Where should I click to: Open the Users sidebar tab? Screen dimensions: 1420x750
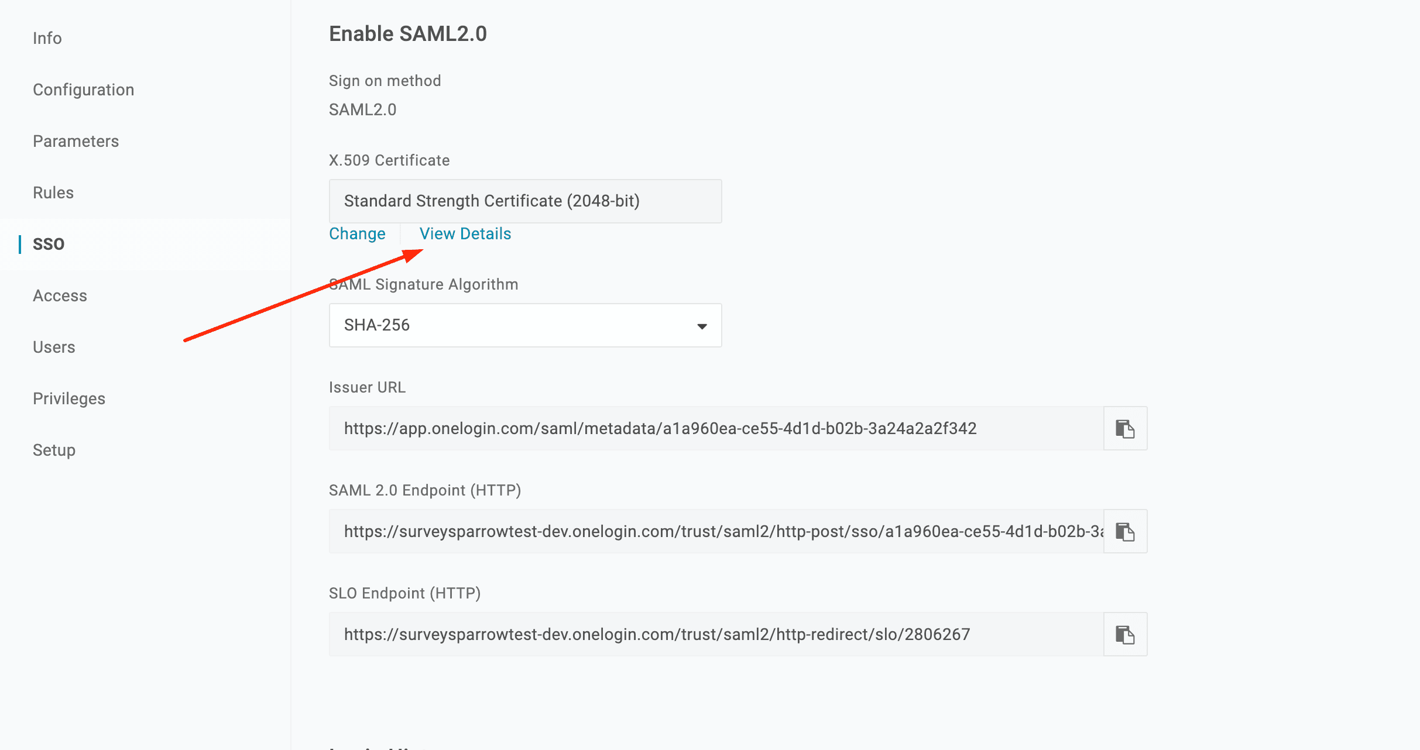pos(54,347)
